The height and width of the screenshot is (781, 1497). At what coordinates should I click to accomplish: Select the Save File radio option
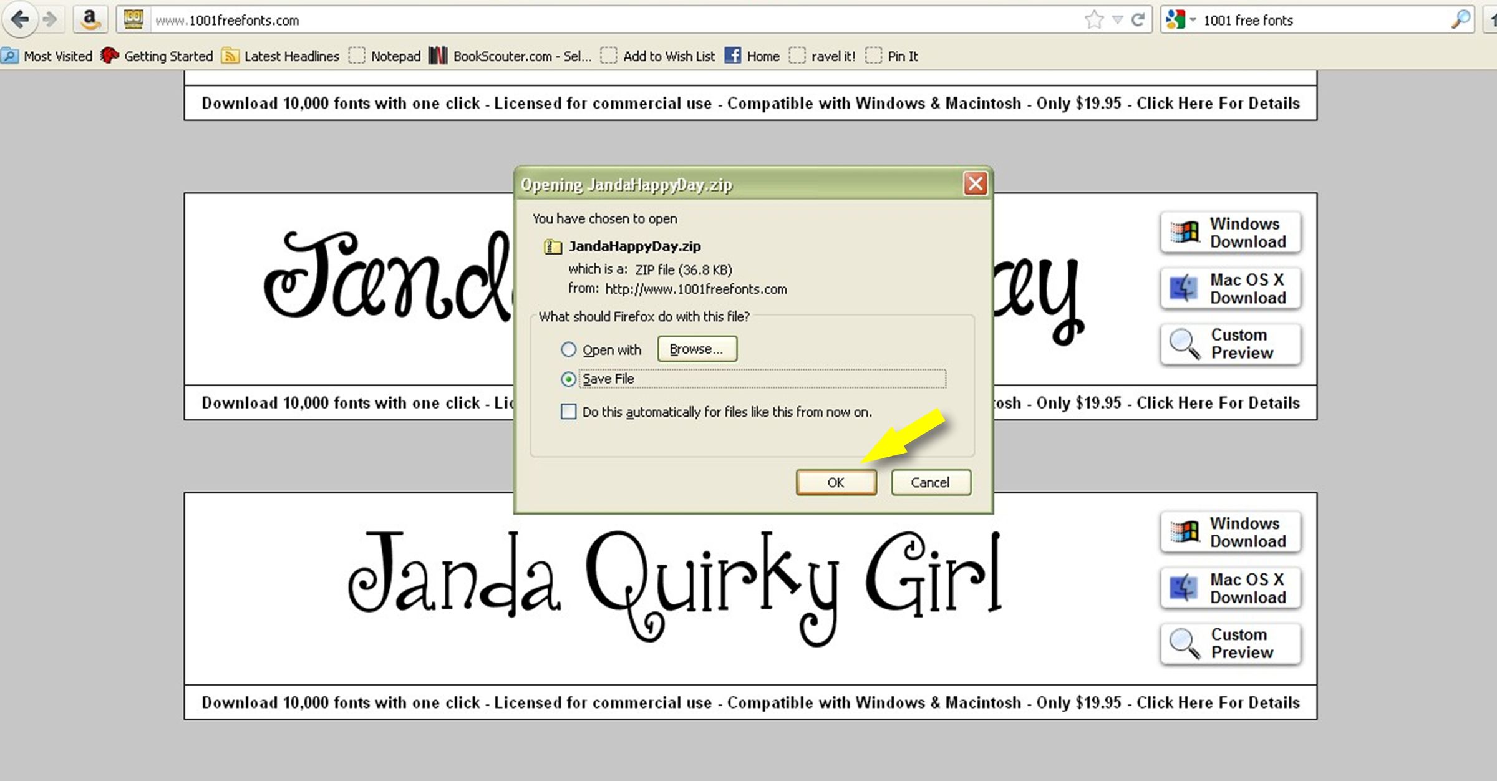(568, 379)
